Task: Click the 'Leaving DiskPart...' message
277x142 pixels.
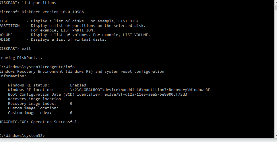Action: pos(21,58)
